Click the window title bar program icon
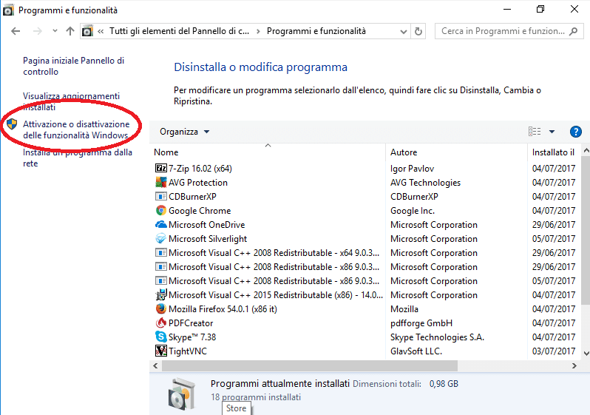Image resolution: width=590 pixels, height=415 pixels. point(8,10)
